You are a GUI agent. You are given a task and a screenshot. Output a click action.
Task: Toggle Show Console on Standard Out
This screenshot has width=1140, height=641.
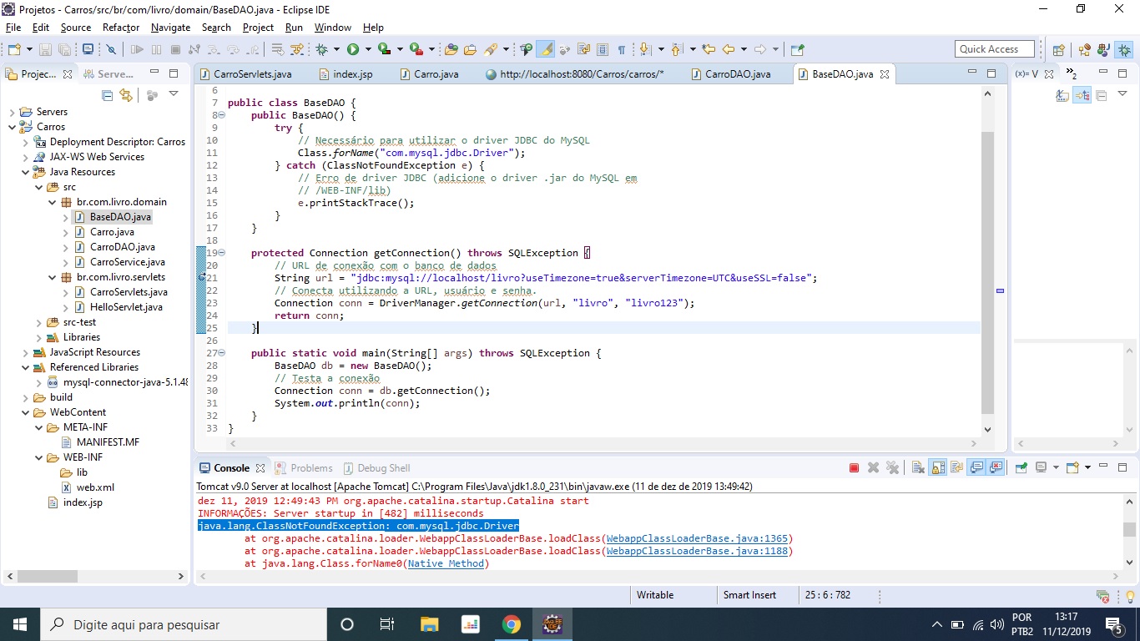(x=976, y=467)
